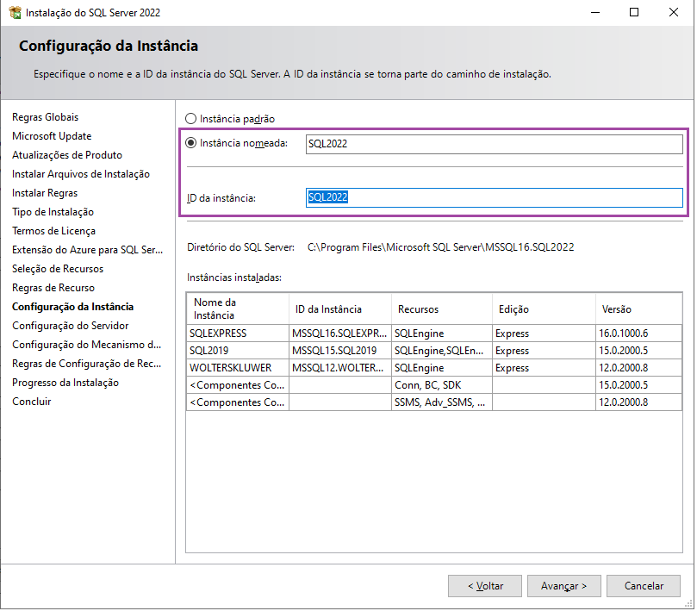Click the SQL Server installer title bar icon

click(16, 12)
